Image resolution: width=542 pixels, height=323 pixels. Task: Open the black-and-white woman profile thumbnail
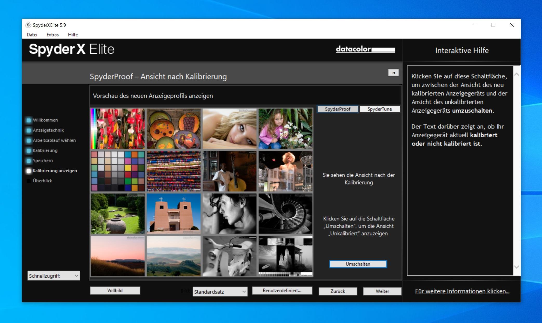(230, 214)
